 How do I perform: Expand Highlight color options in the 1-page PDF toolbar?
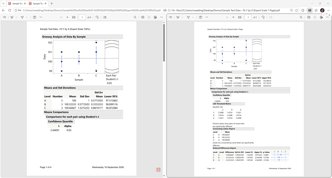click(x=182, y=17)
